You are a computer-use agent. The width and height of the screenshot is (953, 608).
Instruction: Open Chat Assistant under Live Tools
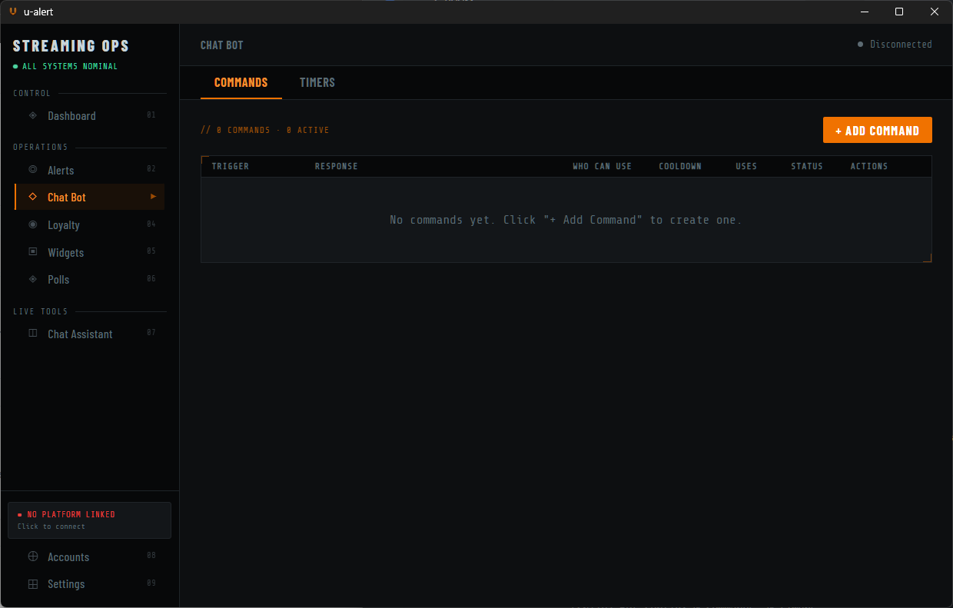tap(90, 334)
